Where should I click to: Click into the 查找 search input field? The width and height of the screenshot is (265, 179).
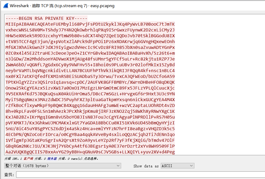pos(140,175)
